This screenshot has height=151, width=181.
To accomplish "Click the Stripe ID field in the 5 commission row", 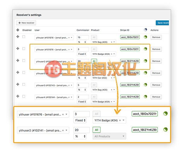I will point(130,85).
